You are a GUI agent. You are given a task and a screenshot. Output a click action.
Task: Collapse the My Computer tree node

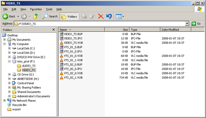(x=5, y=44)
